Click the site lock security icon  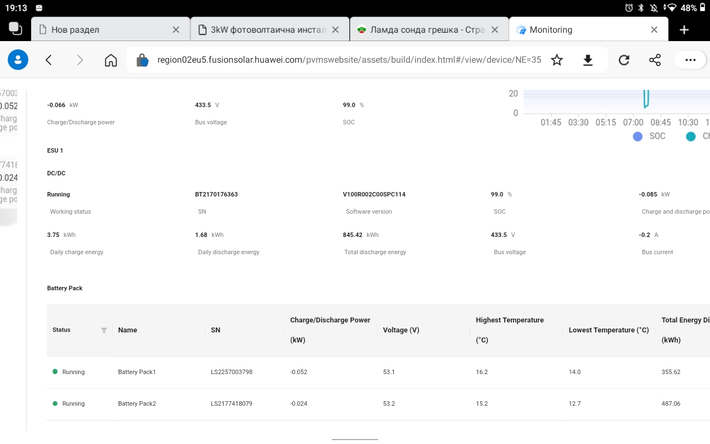click(143, 60)
